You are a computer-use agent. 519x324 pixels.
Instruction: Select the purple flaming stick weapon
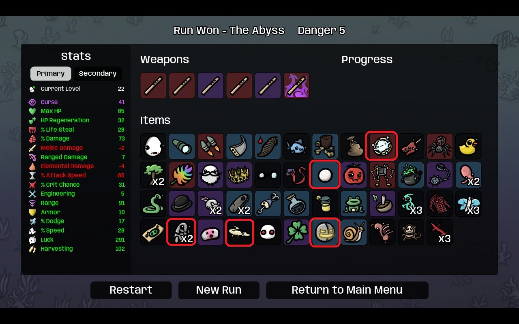click(296, 85)
